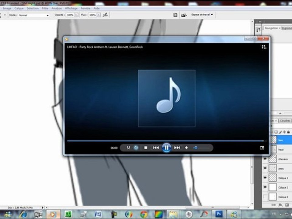Switch to the Couches panel tab
The image size is (292, 219).
click(285, 121)
